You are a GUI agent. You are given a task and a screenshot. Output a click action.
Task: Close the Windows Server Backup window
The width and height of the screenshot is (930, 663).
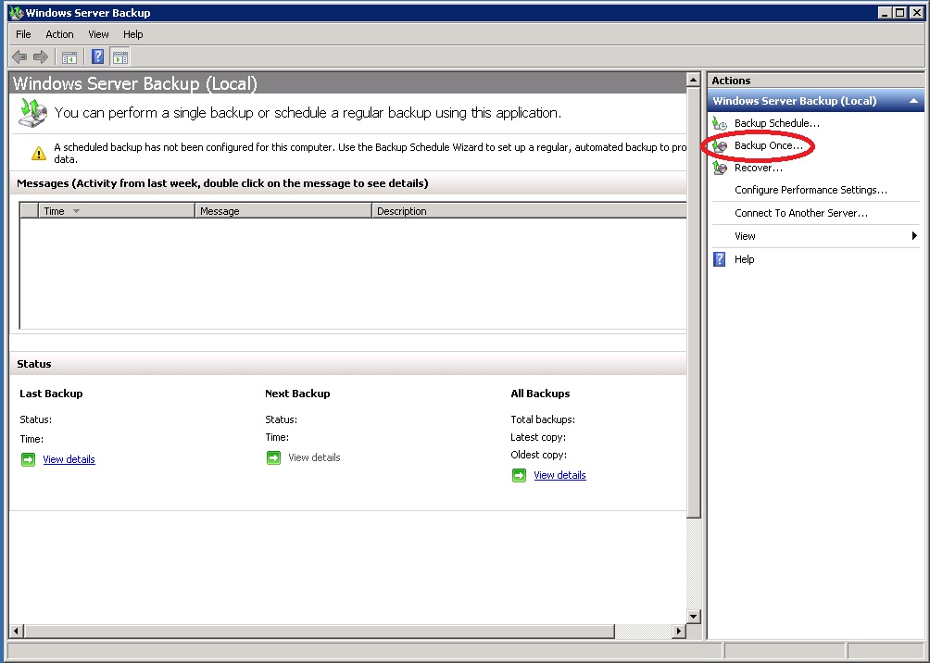pyautogui.click(x=916, y=12)
